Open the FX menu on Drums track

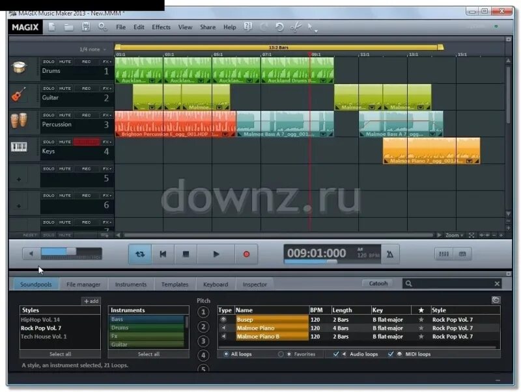tap(107, 62)
